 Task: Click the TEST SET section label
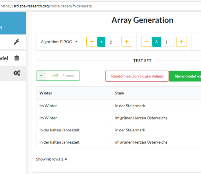tap(142, 61)
